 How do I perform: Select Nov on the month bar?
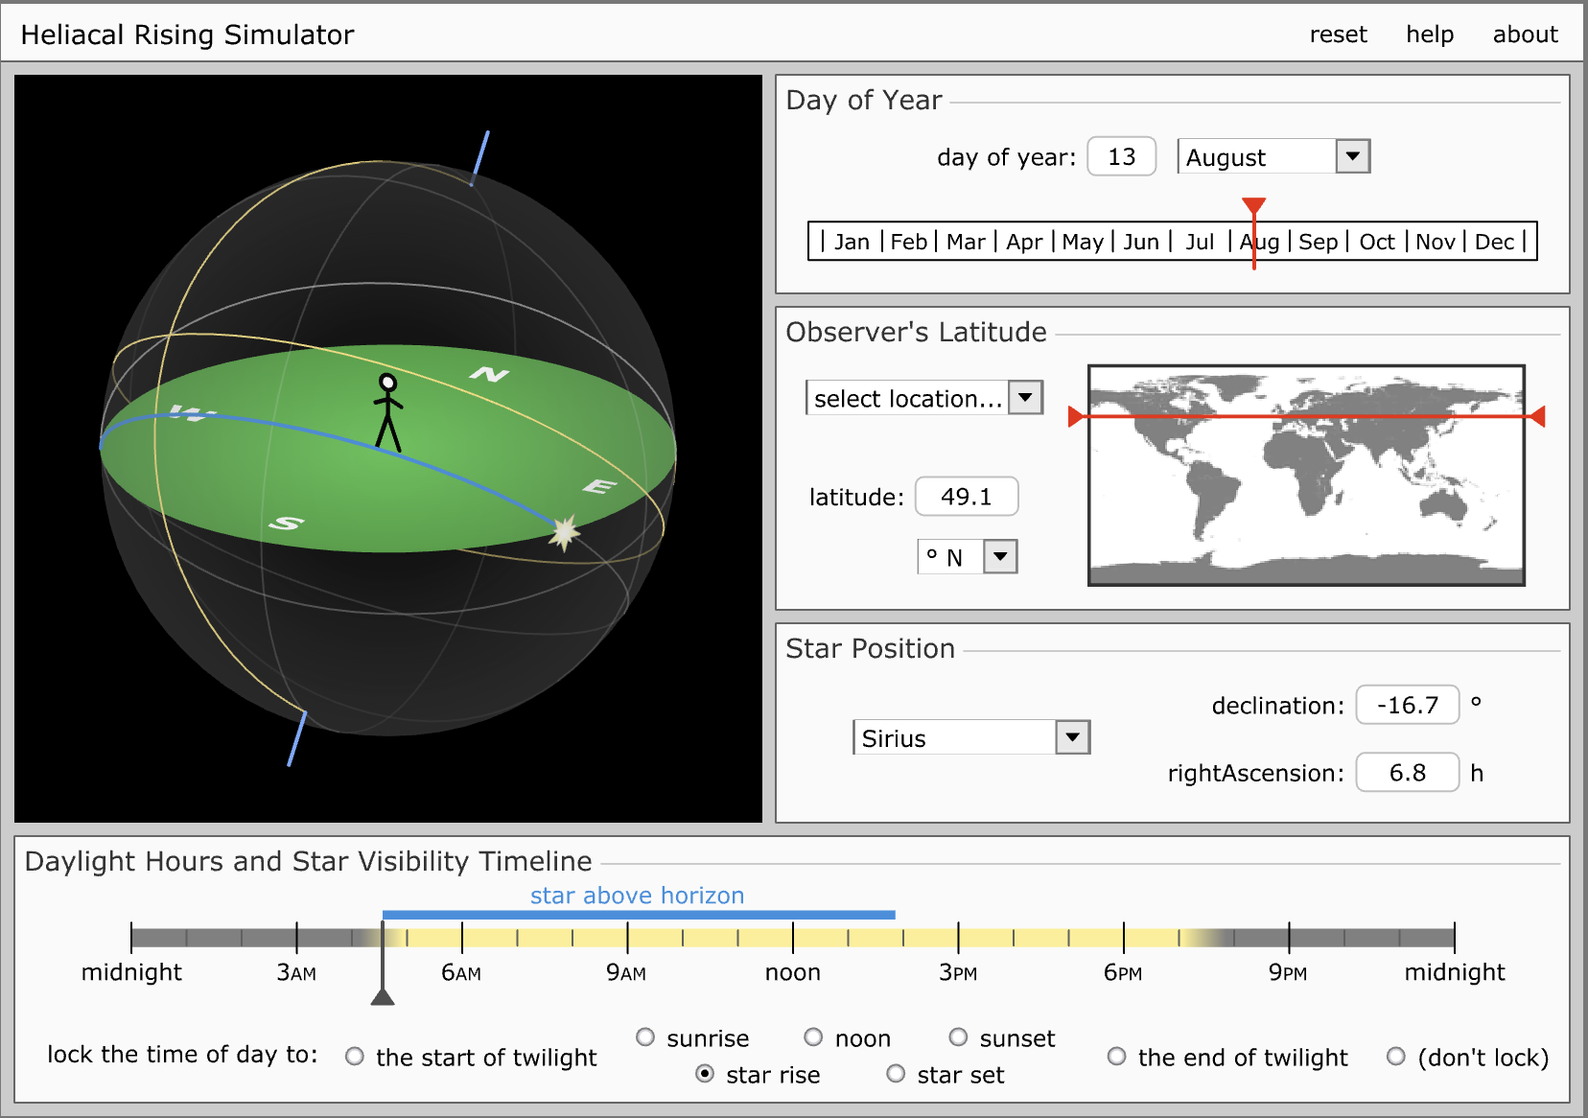tap(1436, 242)
